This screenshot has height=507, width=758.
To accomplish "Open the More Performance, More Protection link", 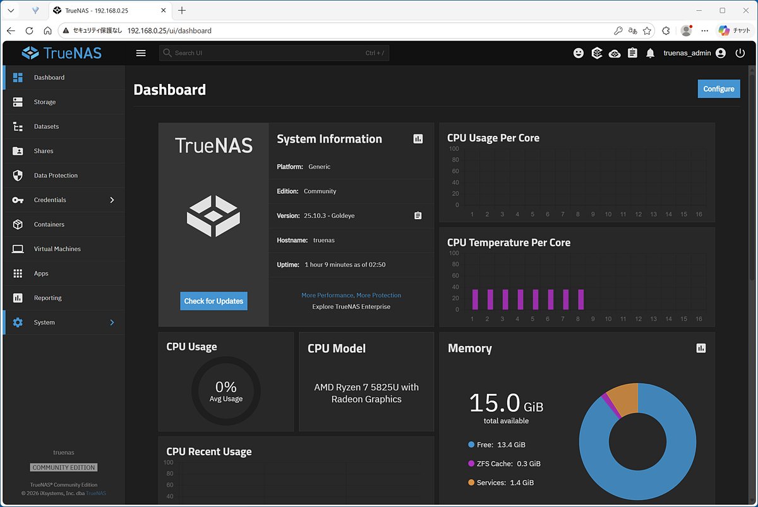I will tap(351, 295).
